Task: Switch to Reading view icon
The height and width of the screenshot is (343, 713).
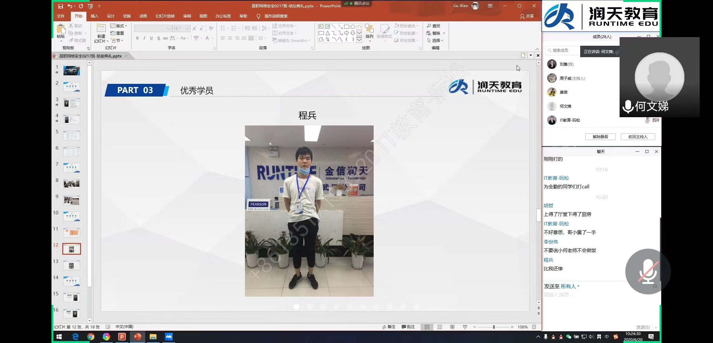Action: (x=452, y=327)
